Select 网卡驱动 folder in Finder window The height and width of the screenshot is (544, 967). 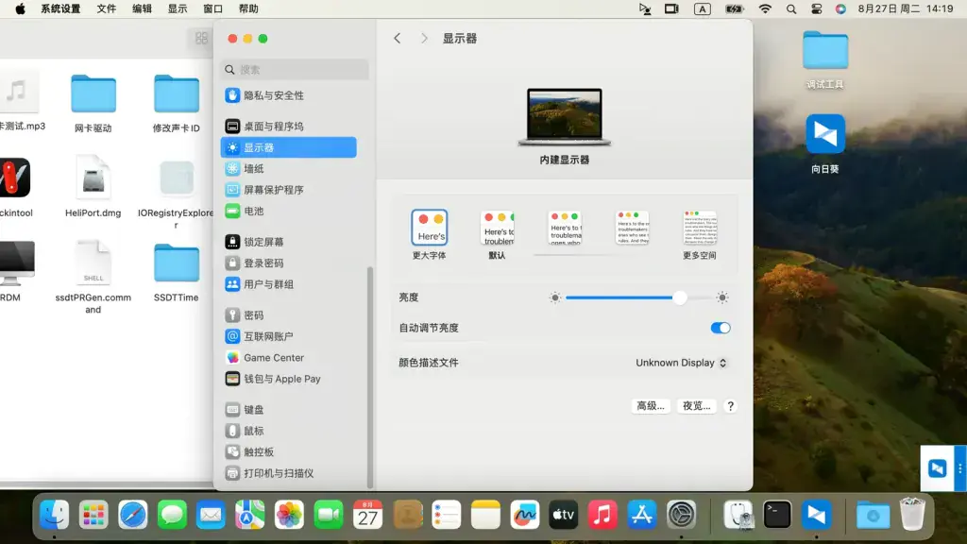(93, 103)
